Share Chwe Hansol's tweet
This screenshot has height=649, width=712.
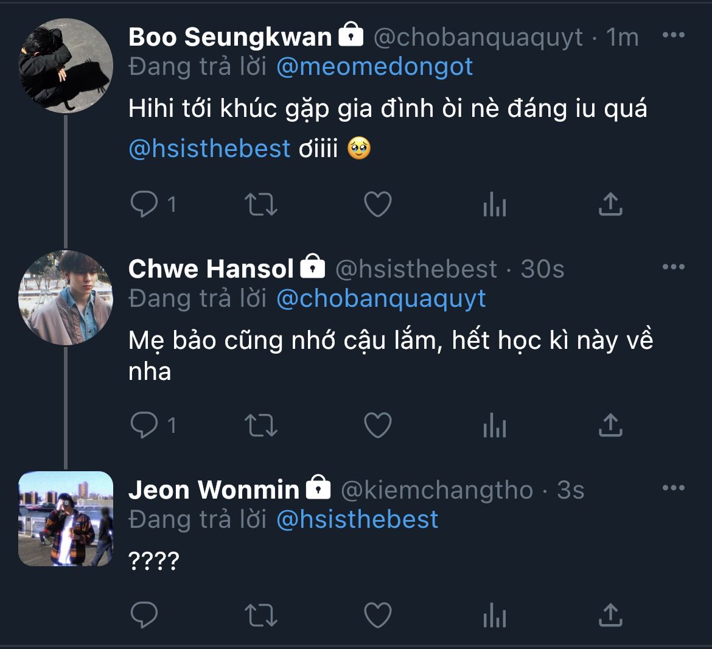tap(610, 425)
